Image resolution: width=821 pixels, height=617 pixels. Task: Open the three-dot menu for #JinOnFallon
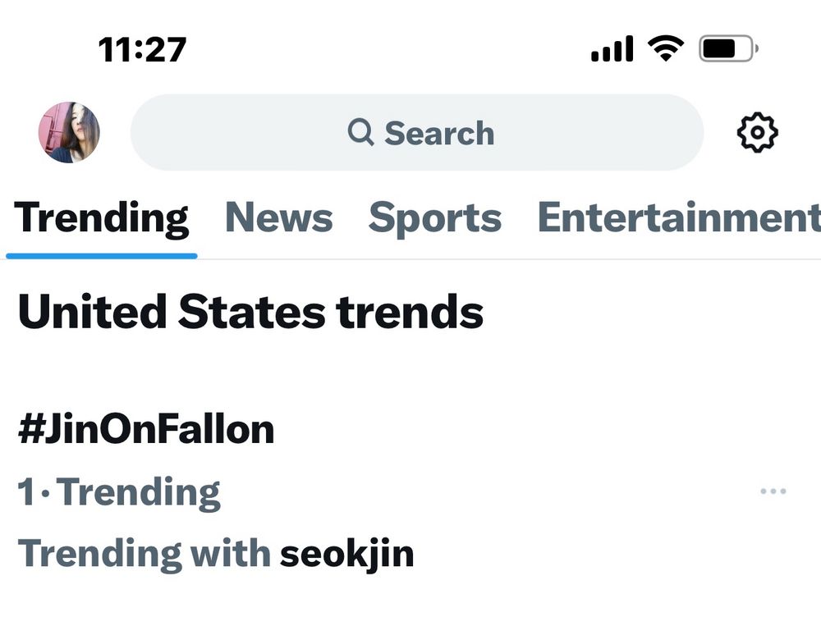[x=773, y=491]
